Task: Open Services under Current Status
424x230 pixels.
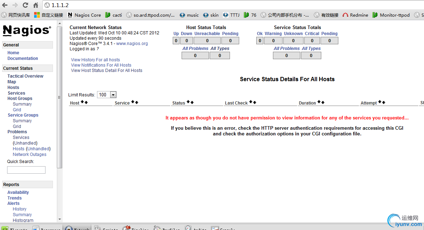Action: [16, 93]
